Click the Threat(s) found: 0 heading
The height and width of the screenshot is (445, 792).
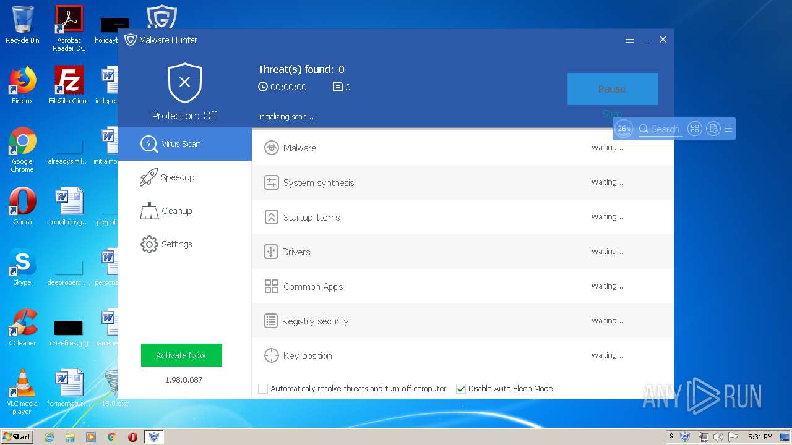pos(301,69)
